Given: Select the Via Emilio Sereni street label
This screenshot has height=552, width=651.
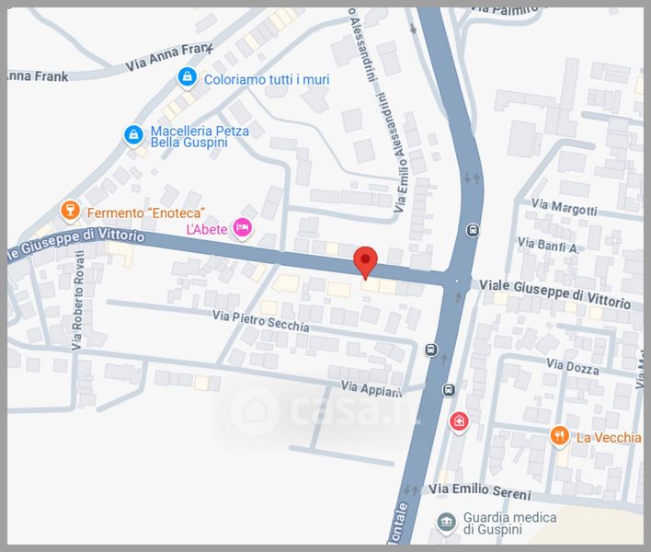Looking at the screenshot, I should 480,491.
